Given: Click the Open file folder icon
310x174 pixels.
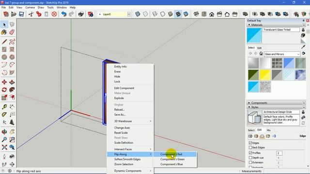Looking at the screenshot, I should 14,14.
